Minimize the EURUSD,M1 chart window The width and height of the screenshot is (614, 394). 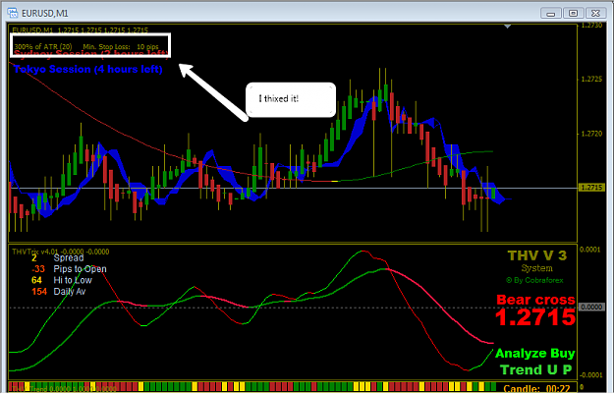click(x=550, y=14)
